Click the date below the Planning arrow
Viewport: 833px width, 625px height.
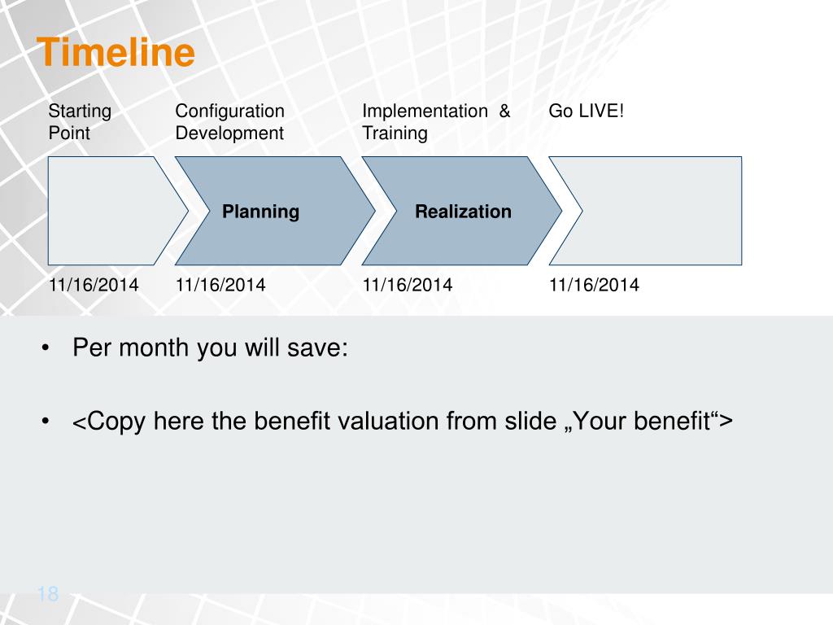click(220, 285)
